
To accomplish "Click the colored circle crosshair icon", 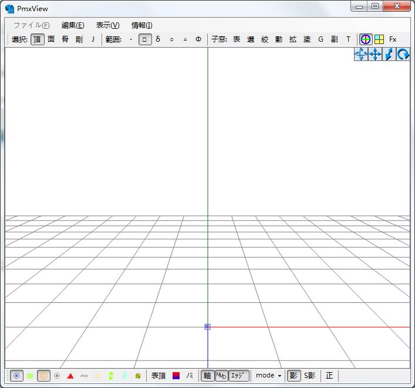I will pos(366,39).
